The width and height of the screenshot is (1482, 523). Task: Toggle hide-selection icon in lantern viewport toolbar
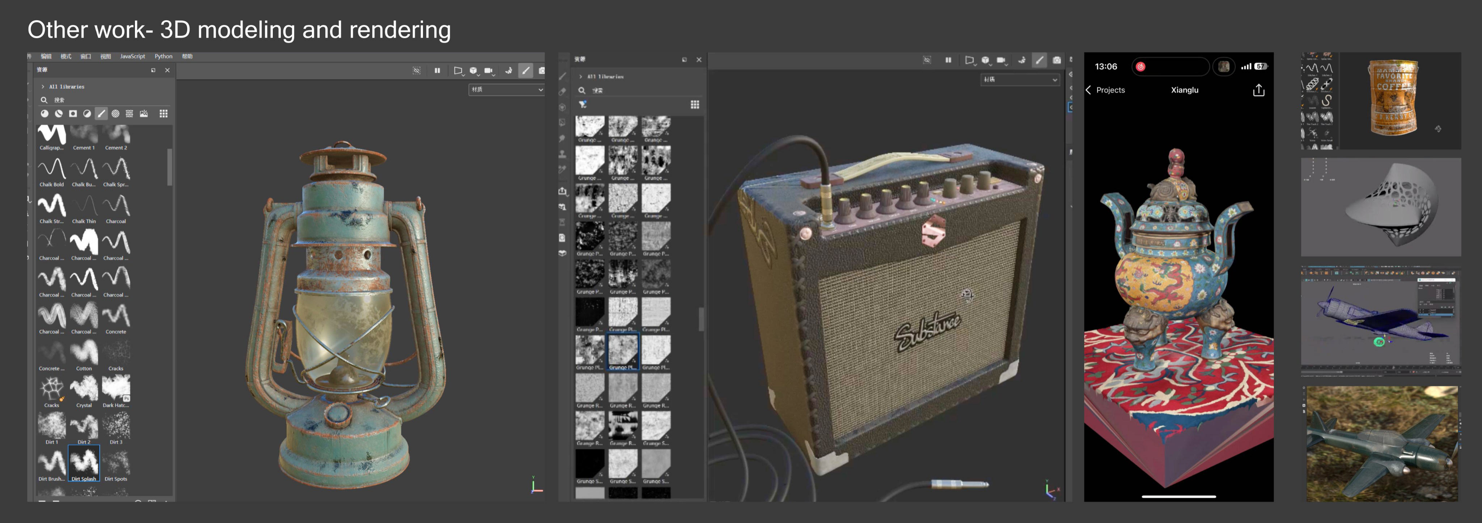tap(416, 71)
